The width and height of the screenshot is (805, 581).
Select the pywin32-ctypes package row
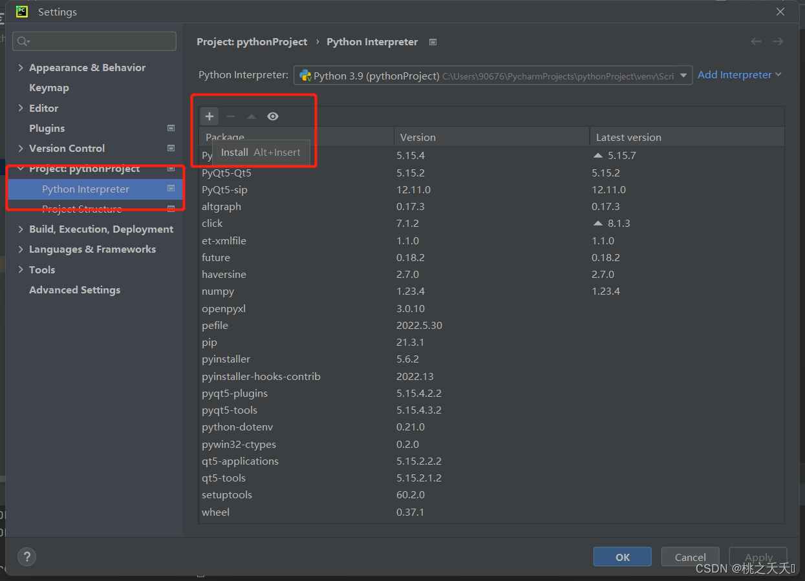point(491,444)
